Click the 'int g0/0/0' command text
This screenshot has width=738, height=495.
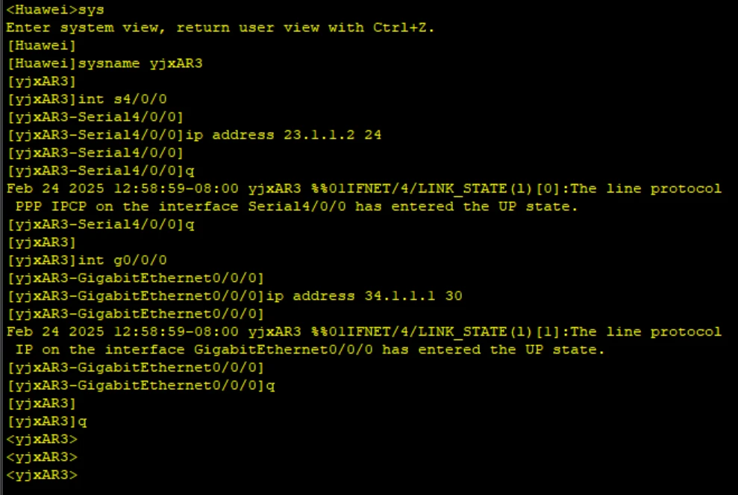122,260
